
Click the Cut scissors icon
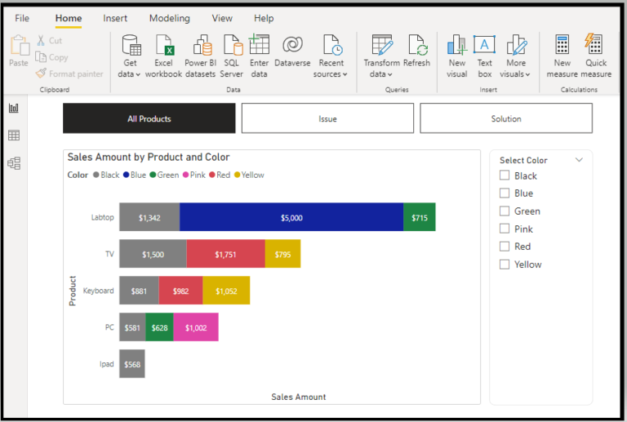pos(41,40)
